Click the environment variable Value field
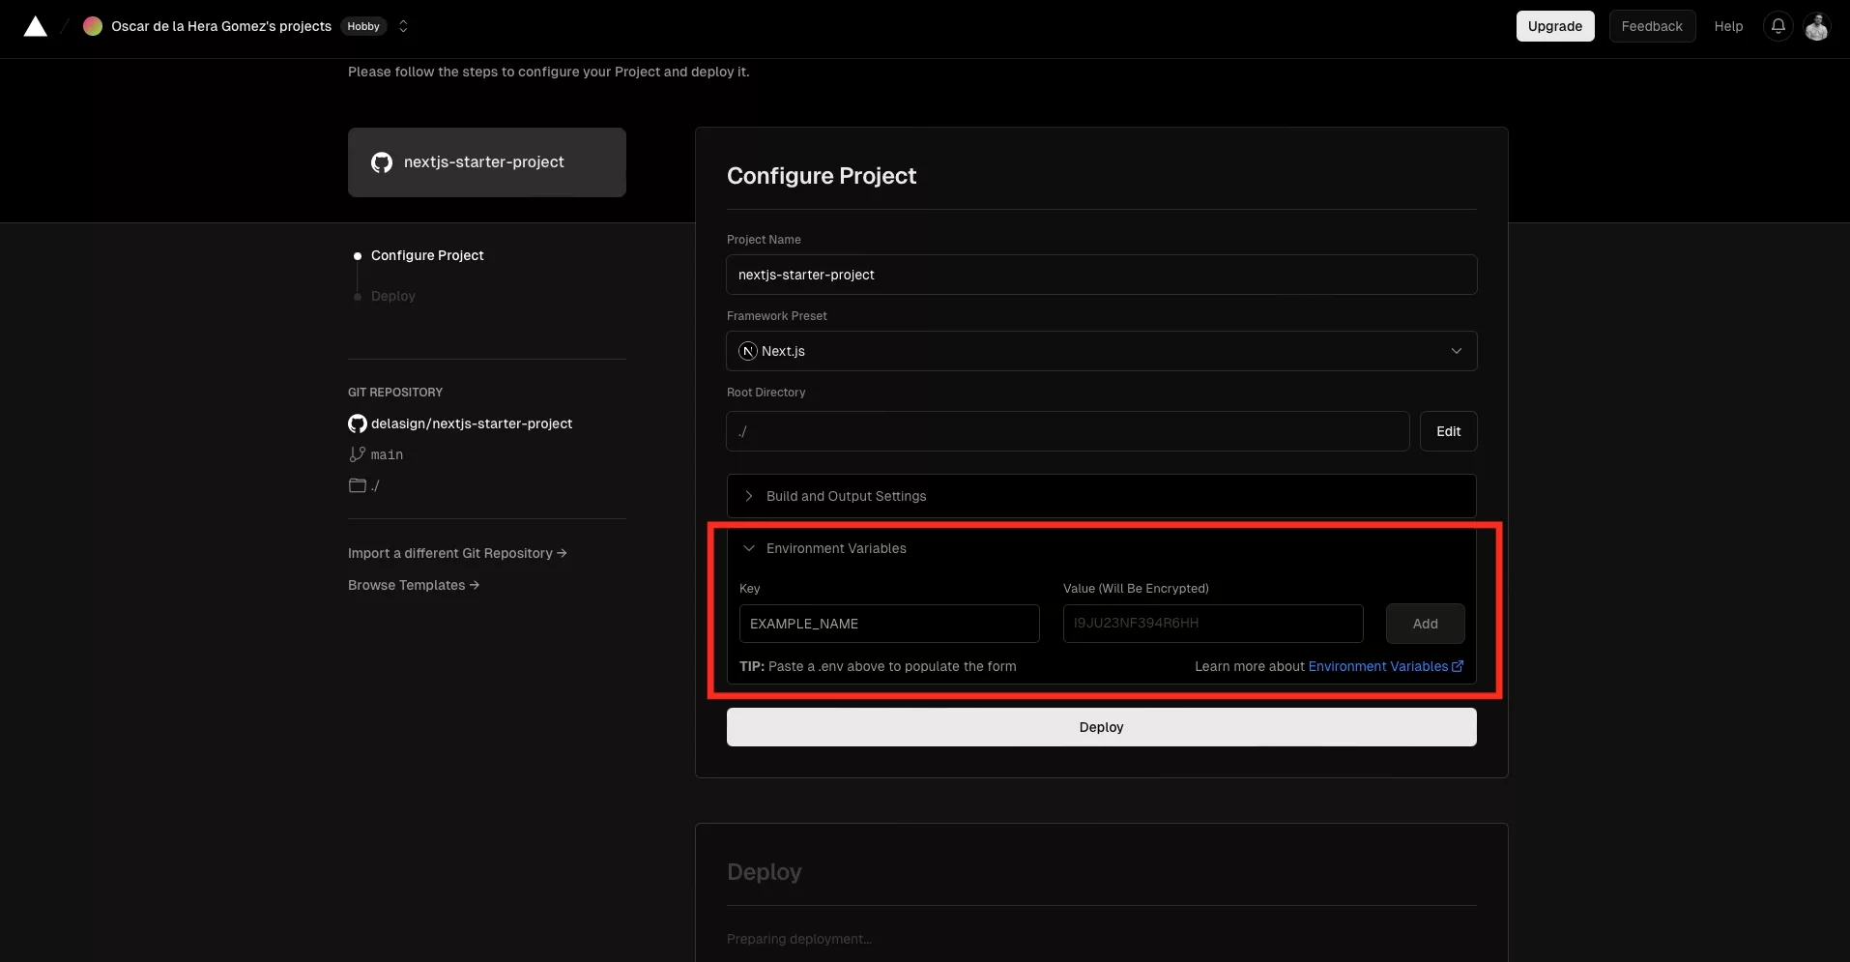Screen dimensions: 1850x962 click(x=1213, y=624)
